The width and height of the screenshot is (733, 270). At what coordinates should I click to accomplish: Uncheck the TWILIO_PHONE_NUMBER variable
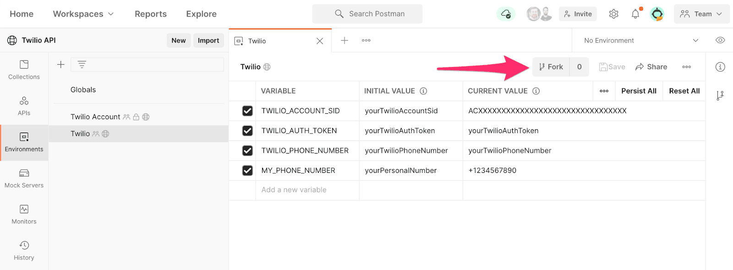point(247,150)
